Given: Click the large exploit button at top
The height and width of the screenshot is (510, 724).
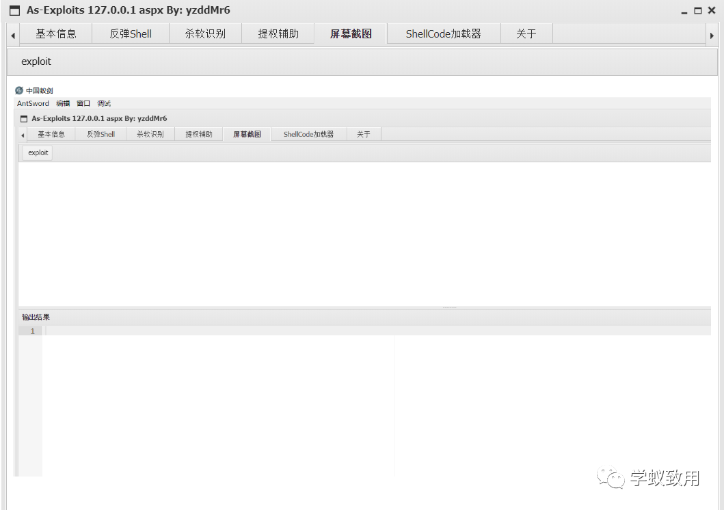Looking at the screenshot, I should [x=36, y=62].
